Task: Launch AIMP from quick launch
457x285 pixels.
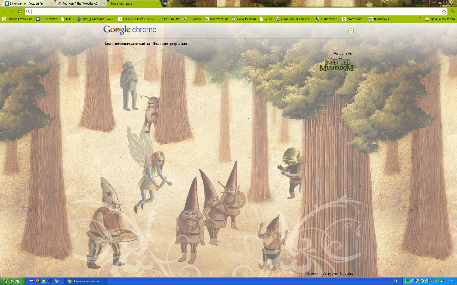Action: [38, 281]
